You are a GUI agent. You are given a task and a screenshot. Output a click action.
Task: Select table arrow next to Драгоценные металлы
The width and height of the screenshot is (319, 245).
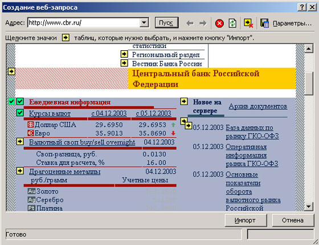20,171
